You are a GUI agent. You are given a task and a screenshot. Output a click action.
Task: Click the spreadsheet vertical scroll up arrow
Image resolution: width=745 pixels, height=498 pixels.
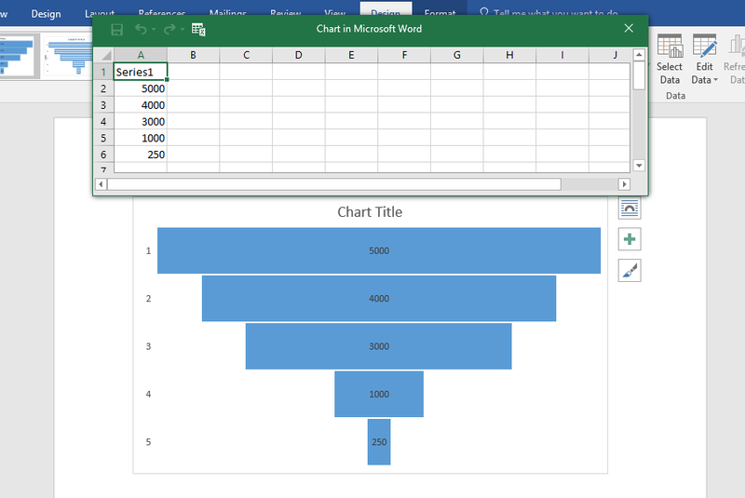[x=639, y=55]
